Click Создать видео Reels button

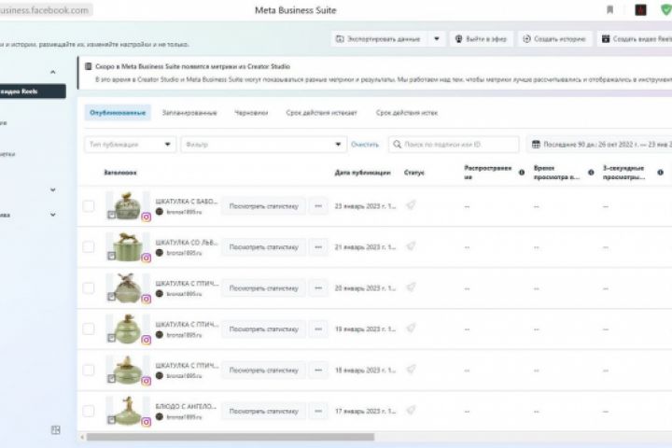coord(635,39)
